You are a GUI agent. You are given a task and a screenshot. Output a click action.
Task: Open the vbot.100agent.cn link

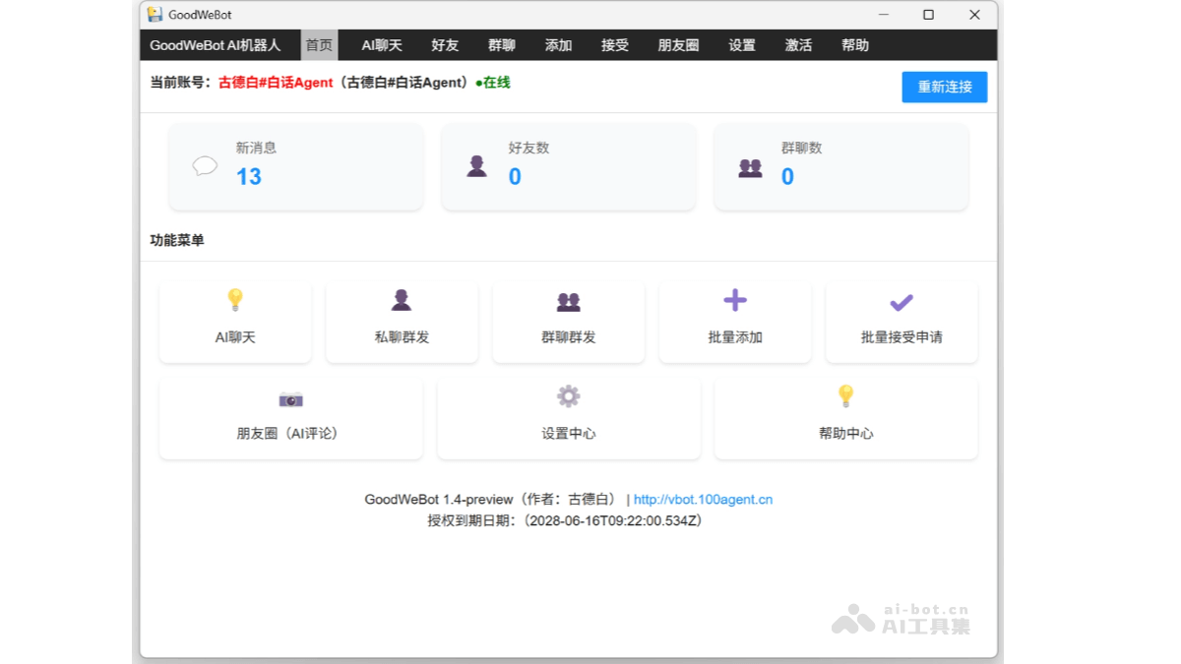coord(704,499)
